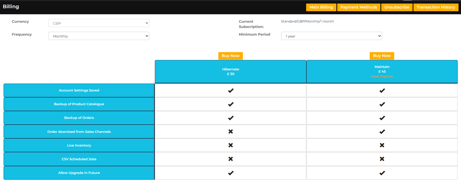Screen dimensions: 461x189
Task: Click Maintain cross icon in CSV Scheduled Jobs row
Action: [x=382, y=159]
